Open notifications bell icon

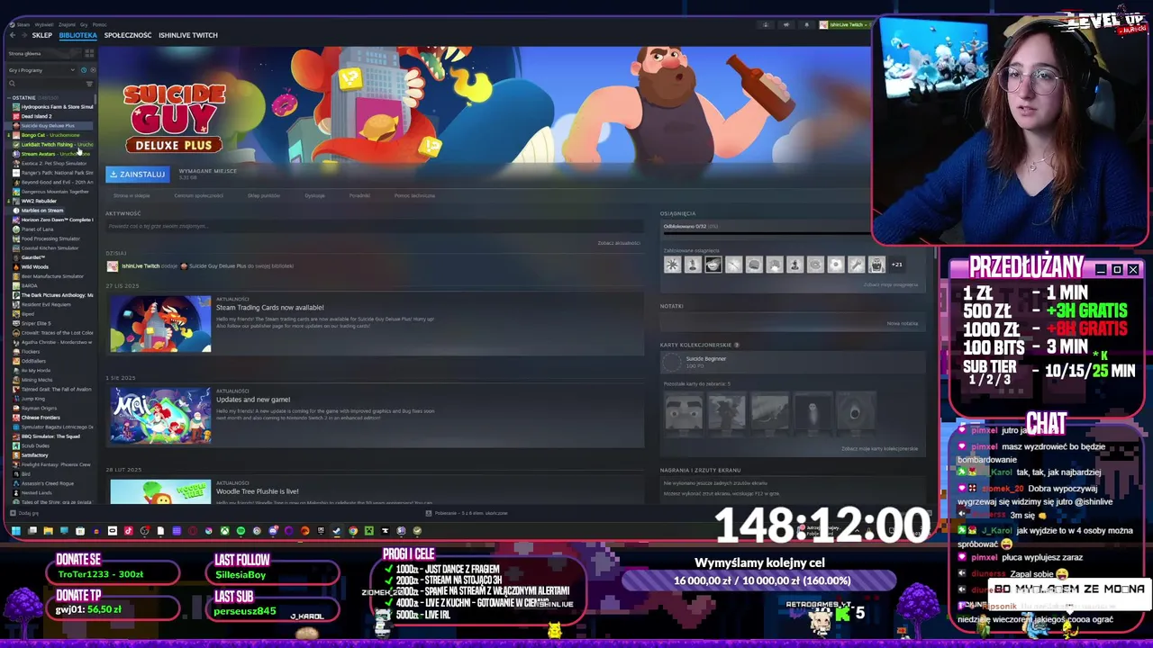pyautogui.click(x=806, y=24)
